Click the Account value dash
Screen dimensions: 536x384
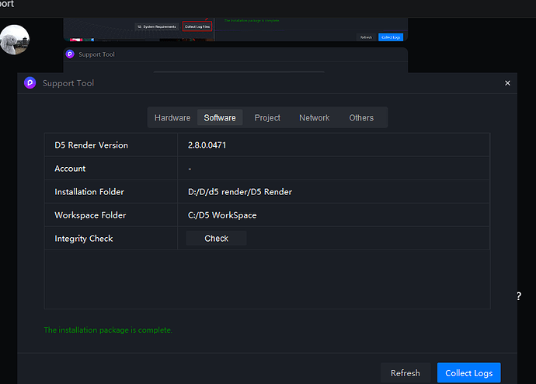click(x=190, y=169)
